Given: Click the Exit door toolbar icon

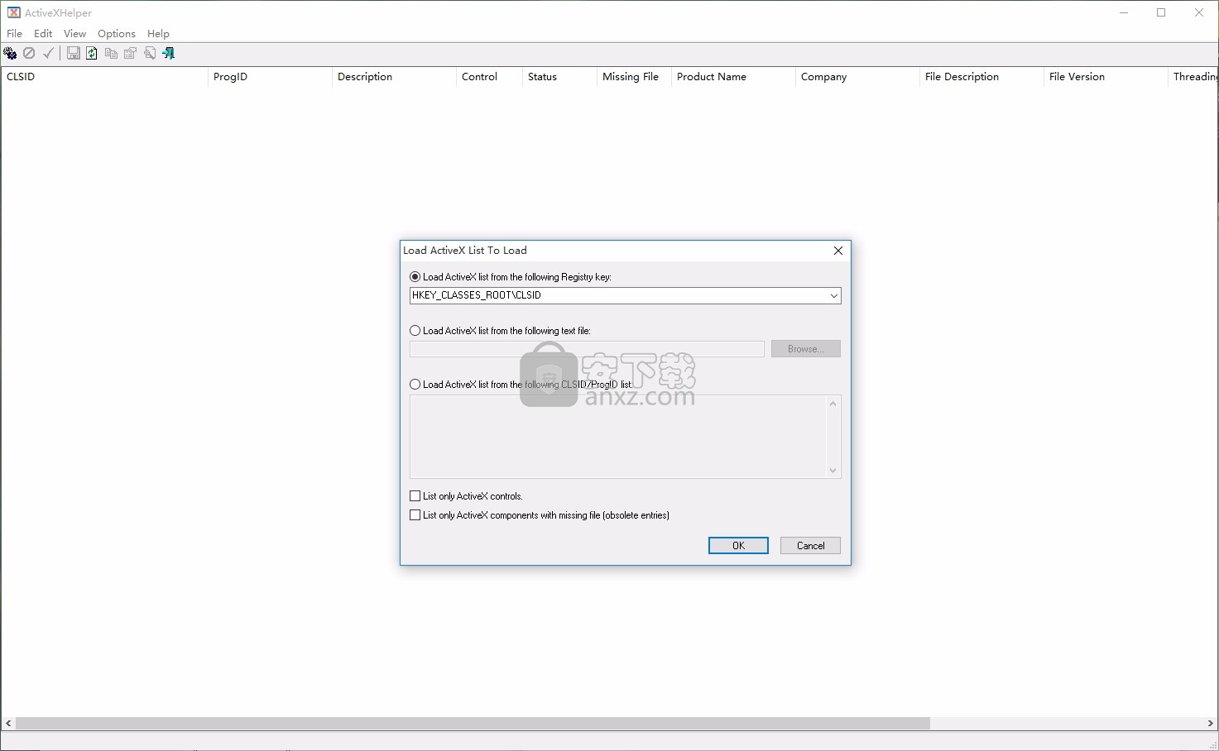Looking at the screenshot, I should (x=169, y=54).
